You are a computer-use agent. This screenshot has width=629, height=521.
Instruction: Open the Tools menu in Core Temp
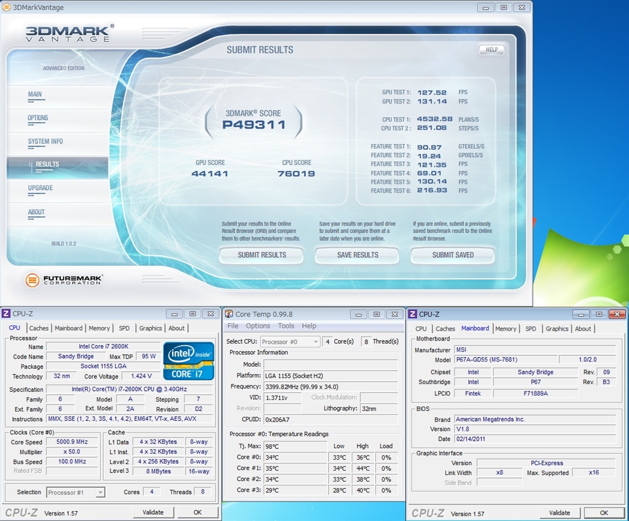click(286, 326)
